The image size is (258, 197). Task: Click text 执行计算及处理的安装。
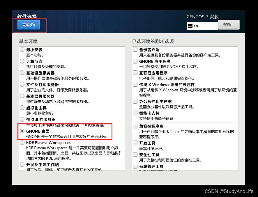46,67
